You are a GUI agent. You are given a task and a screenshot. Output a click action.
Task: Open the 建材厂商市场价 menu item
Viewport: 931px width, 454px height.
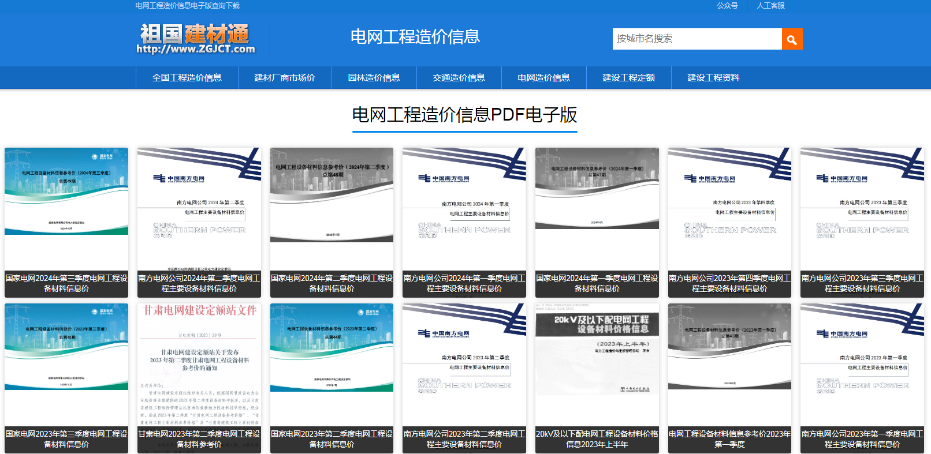pos(285,78)
